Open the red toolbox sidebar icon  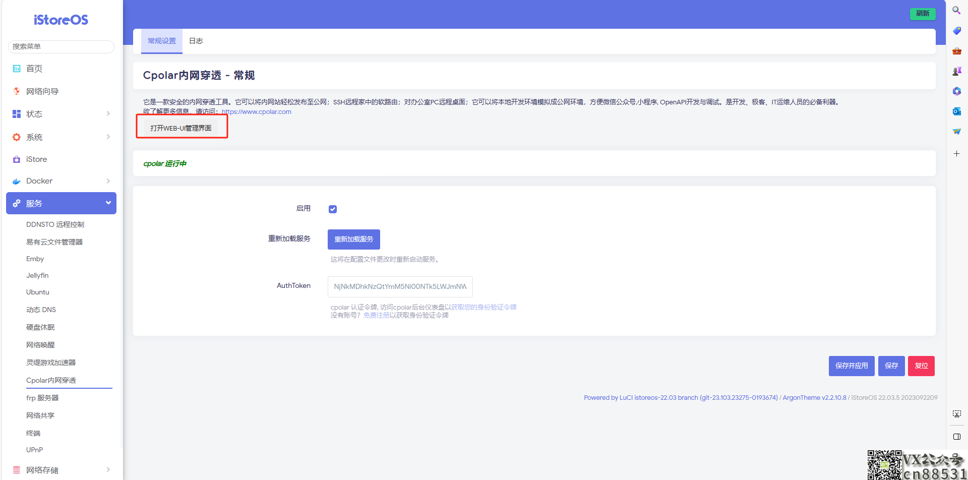956,51
